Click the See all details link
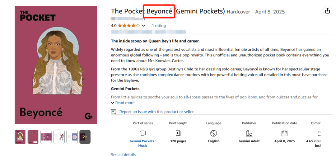 point(123,154)
